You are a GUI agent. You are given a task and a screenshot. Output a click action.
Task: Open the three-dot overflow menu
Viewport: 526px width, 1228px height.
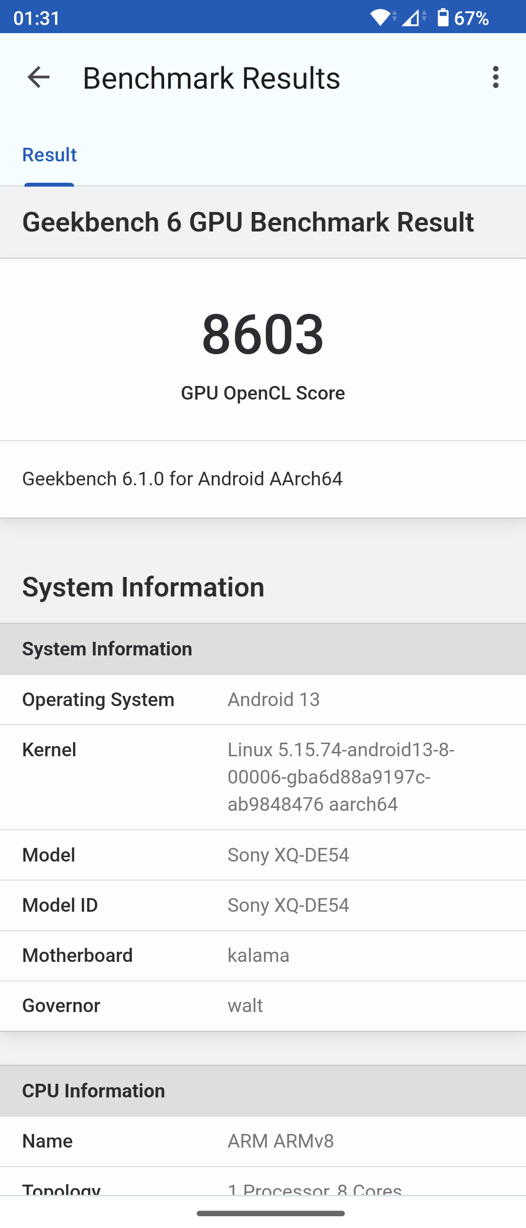(495, 77)
